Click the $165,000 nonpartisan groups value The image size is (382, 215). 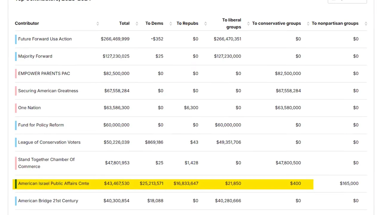click(x=349, y=183)
